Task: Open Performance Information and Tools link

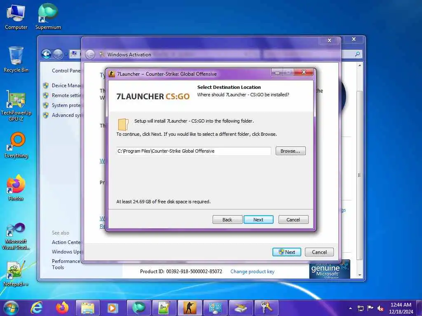Action: [66, 264]
